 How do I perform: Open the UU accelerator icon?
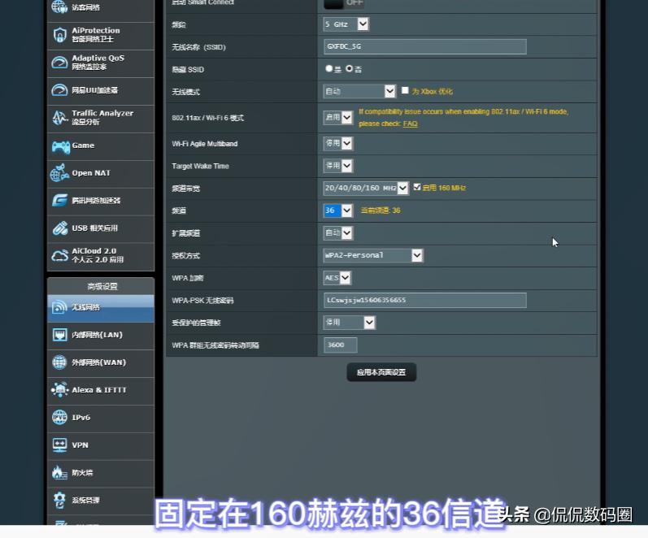point(59,90)
